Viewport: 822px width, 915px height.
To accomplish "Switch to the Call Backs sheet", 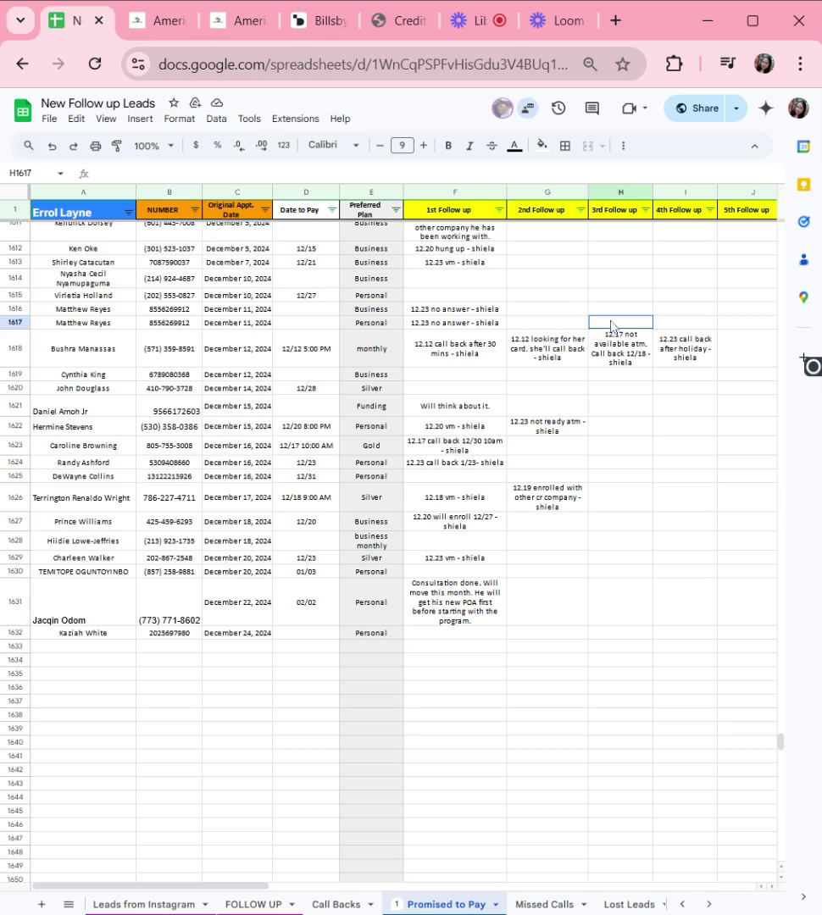I will point(336,904).
